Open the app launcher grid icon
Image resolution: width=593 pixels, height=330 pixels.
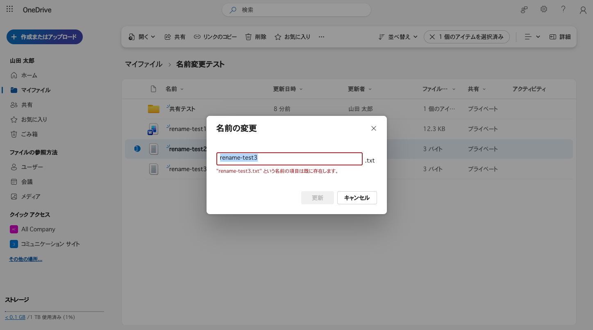10,9
